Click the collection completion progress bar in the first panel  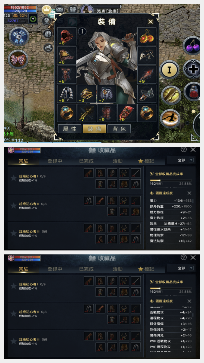click(171, 180)
